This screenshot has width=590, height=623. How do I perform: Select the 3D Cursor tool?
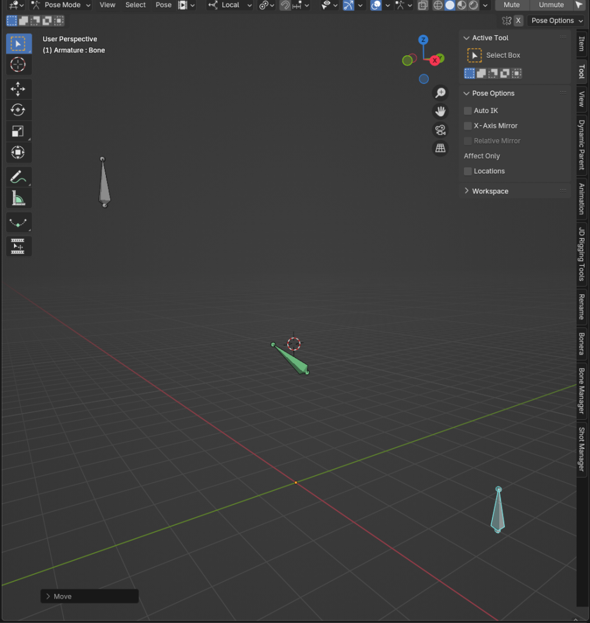pos(18,64)
